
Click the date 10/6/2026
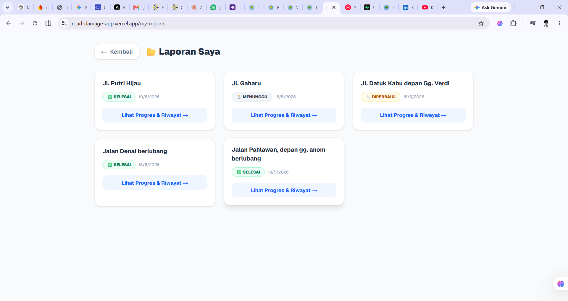click(149, 97)
